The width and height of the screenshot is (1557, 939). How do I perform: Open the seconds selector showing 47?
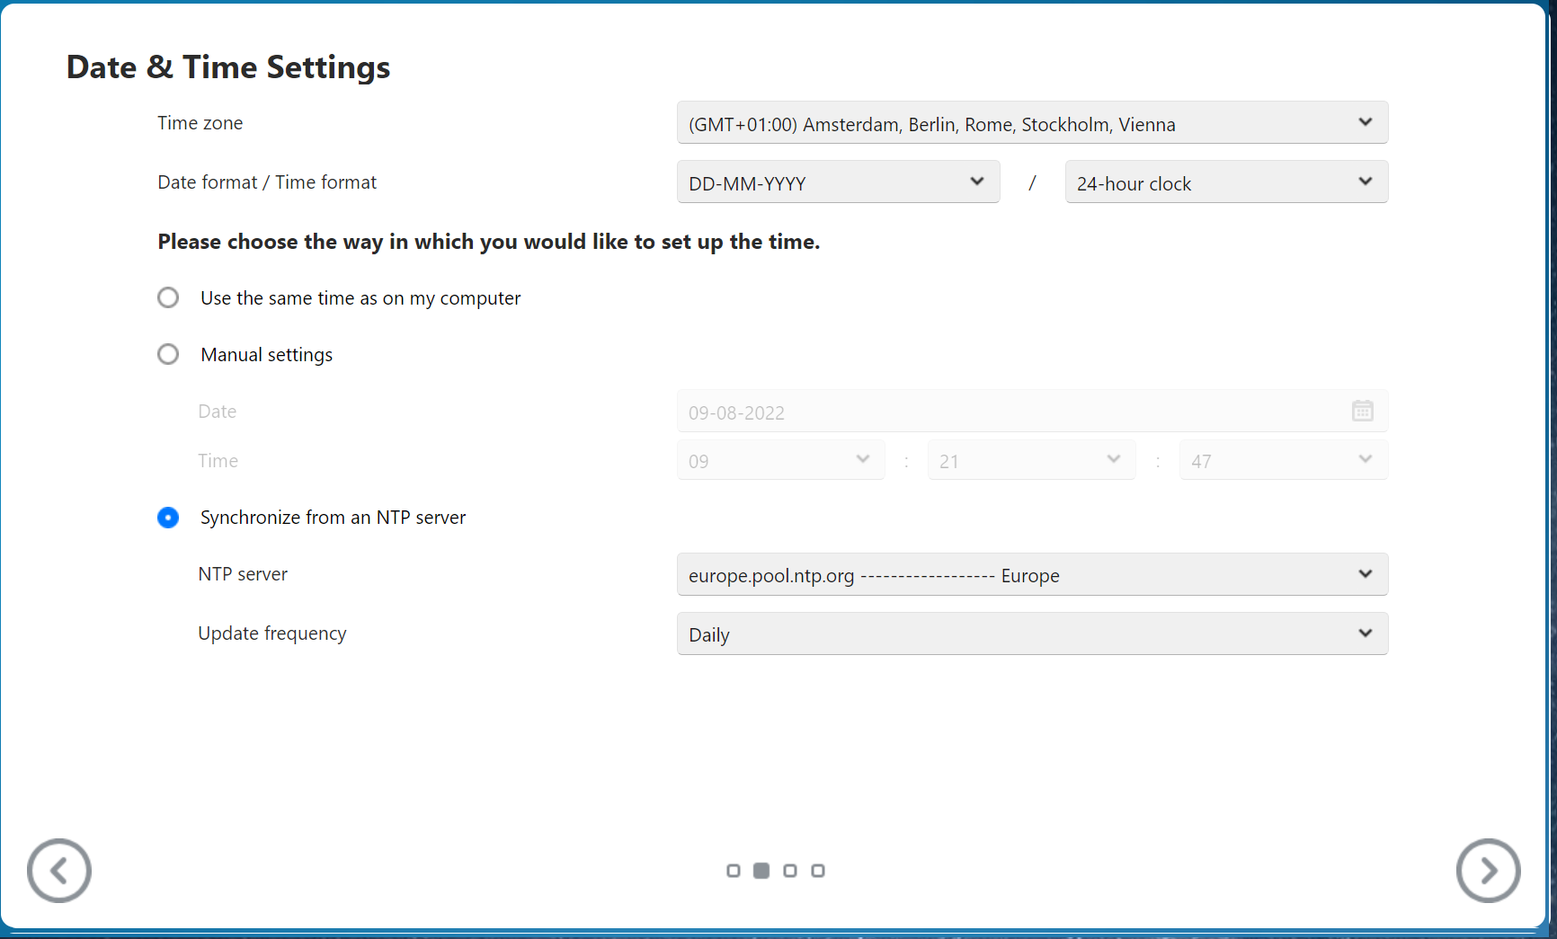click(1283, 460)
